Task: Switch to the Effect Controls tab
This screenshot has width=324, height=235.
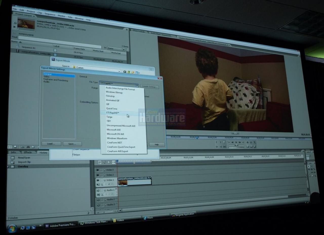Action: (x=139, y=31)
